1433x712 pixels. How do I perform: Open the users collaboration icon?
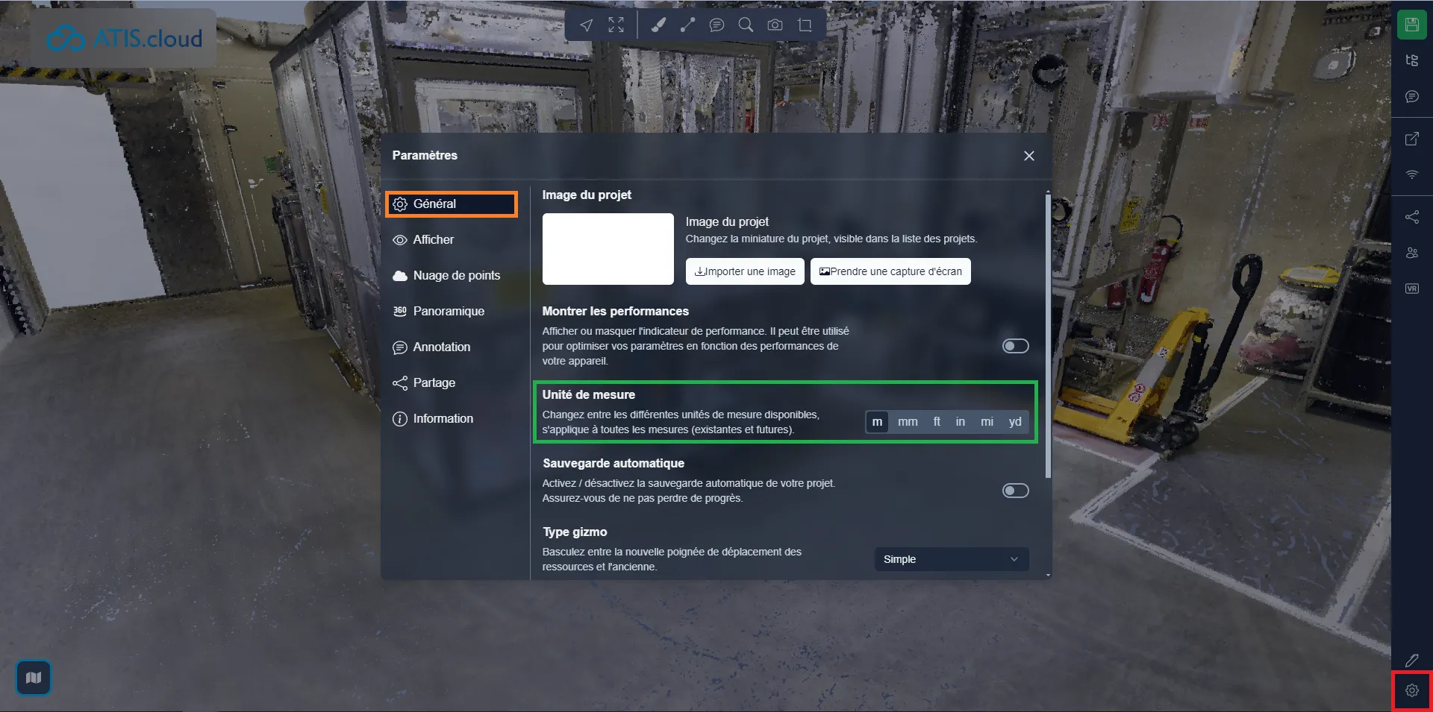point(1411,253)
